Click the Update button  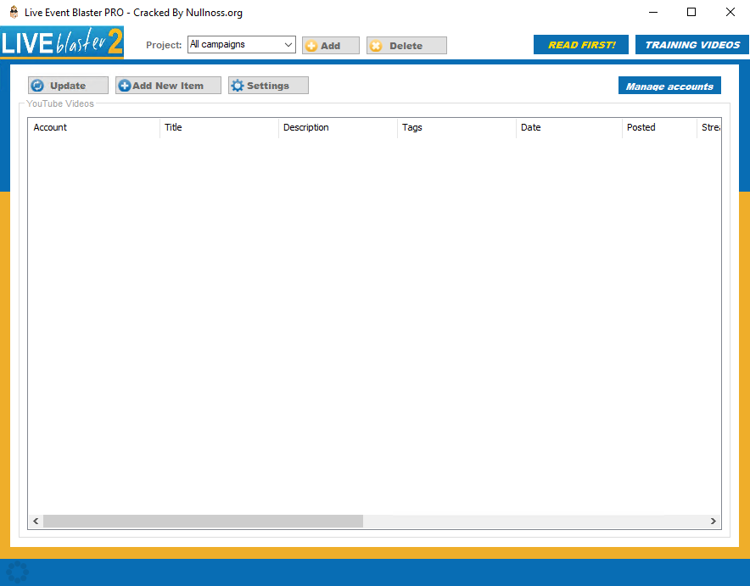coord(68,86)
